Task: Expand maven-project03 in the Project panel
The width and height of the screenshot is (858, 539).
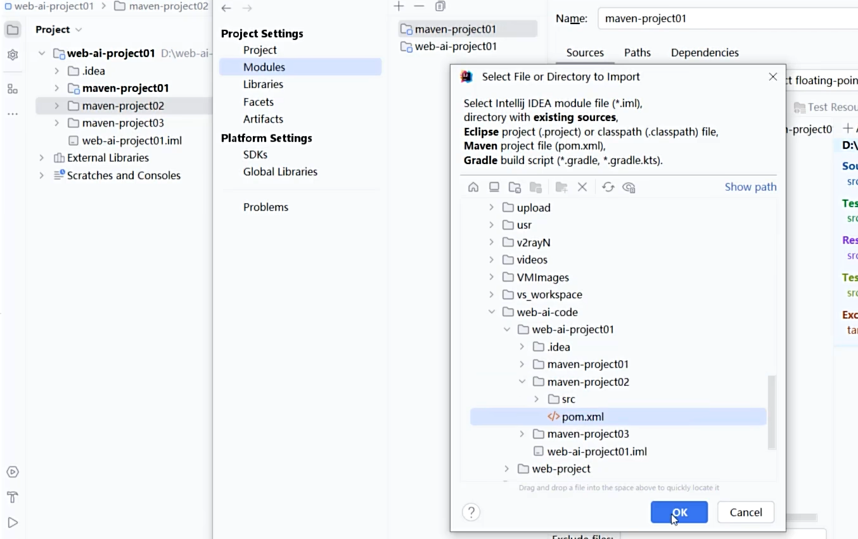Action: pos(56,123)
